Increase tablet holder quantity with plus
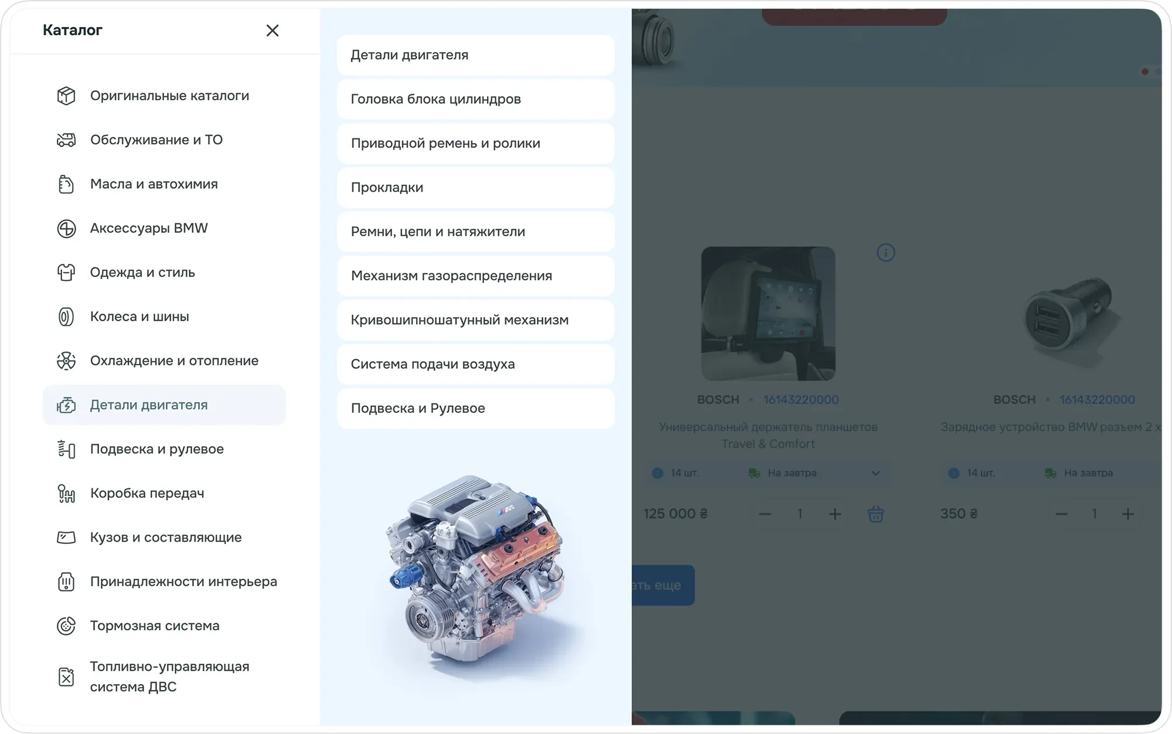Screen dimensions: 1172x734 coord(835,514)
